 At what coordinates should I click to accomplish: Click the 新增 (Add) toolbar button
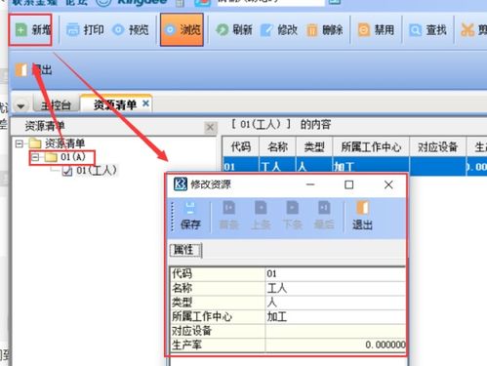33,30
